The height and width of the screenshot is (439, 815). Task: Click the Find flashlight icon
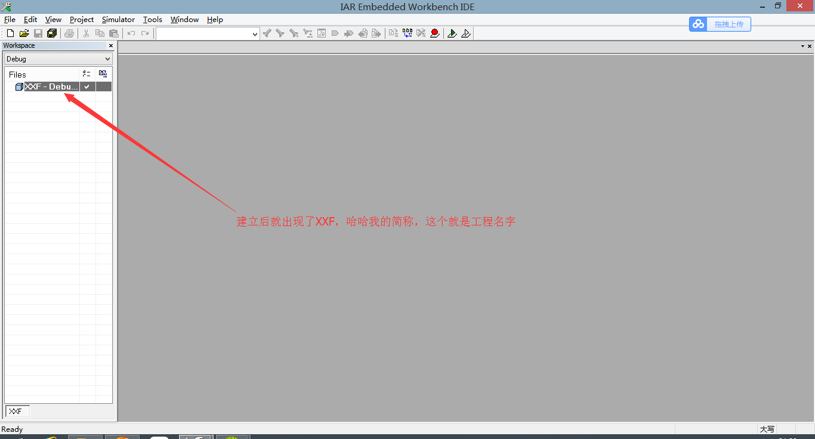click(x=294, y=33)
